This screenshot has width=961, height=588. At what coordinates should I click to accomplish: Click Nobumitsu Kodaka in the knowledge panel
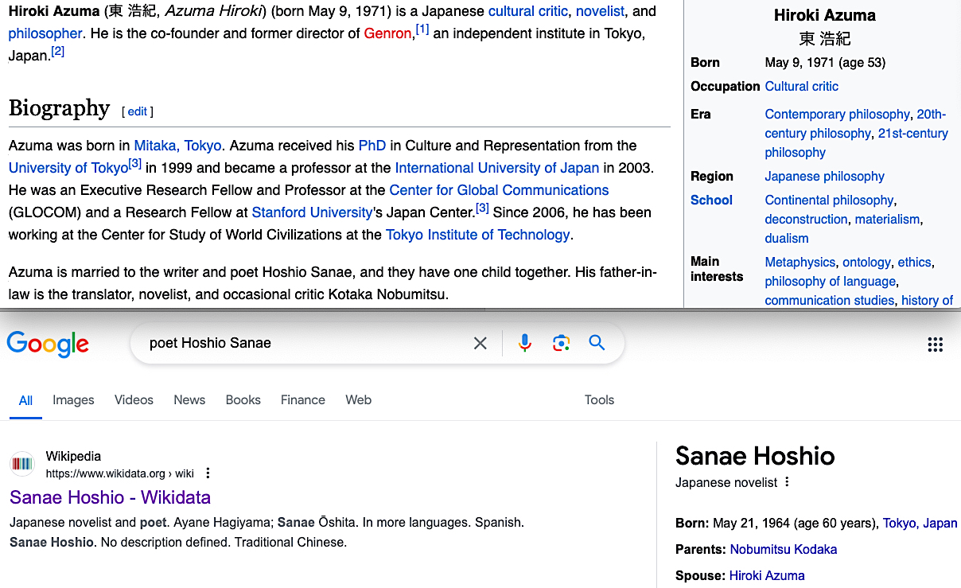[x=783, y=549]
